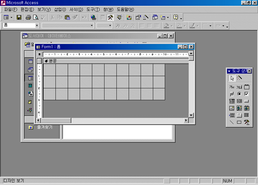258x185 pixels.
Task: Open the 삽입(I) menu
Action: 60,10
